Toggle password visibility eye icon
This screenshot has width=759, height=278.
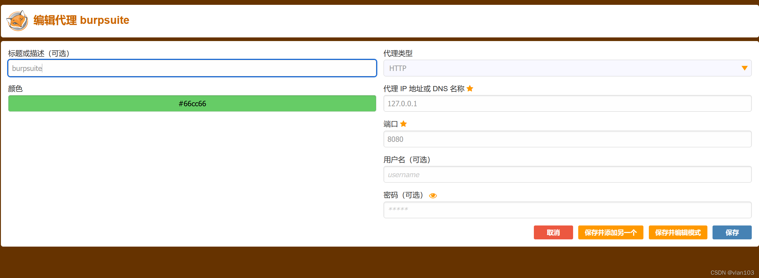click(433, 196)
